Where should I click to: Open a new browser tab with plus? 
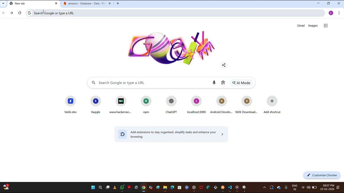click(x=118, y=3)
